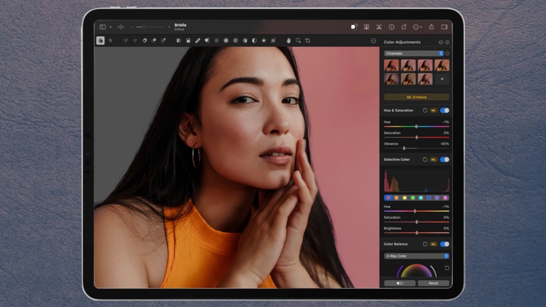Select the smart subject selection tool
Screen dimensions: 546x307
click(x=379, y=27)
